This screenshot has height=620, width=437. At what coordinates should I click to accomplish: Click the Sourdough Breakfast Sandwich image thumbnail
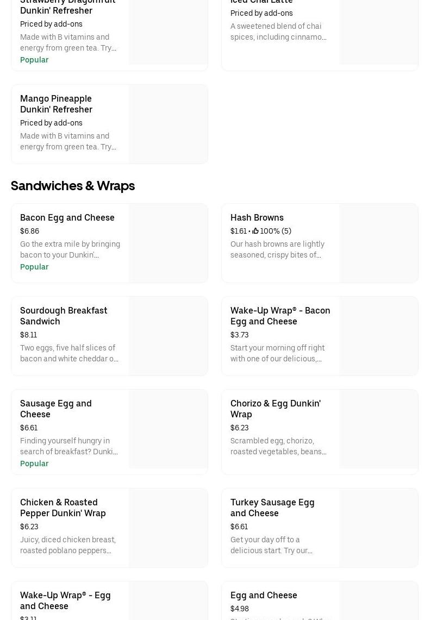pos(168,336)
